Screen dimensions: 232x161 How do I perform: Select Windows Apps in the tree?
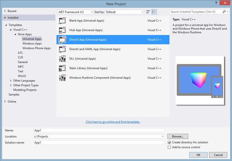tap(32, 43)
